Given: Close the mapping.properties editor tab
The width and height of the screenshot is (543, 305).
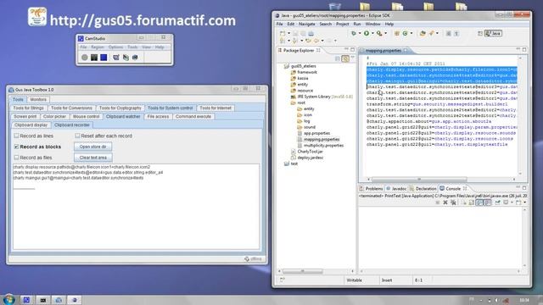Looking at the screenshot, I should click(x=406, y=51).
